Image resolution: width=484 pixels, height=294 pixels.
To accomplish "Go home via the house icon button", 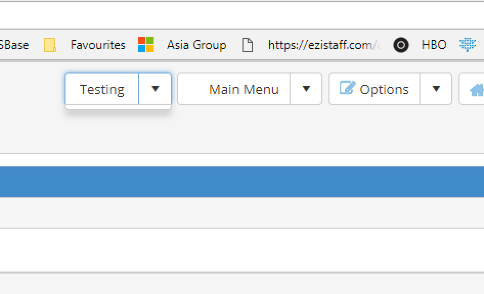I will (x=477, y=90).
